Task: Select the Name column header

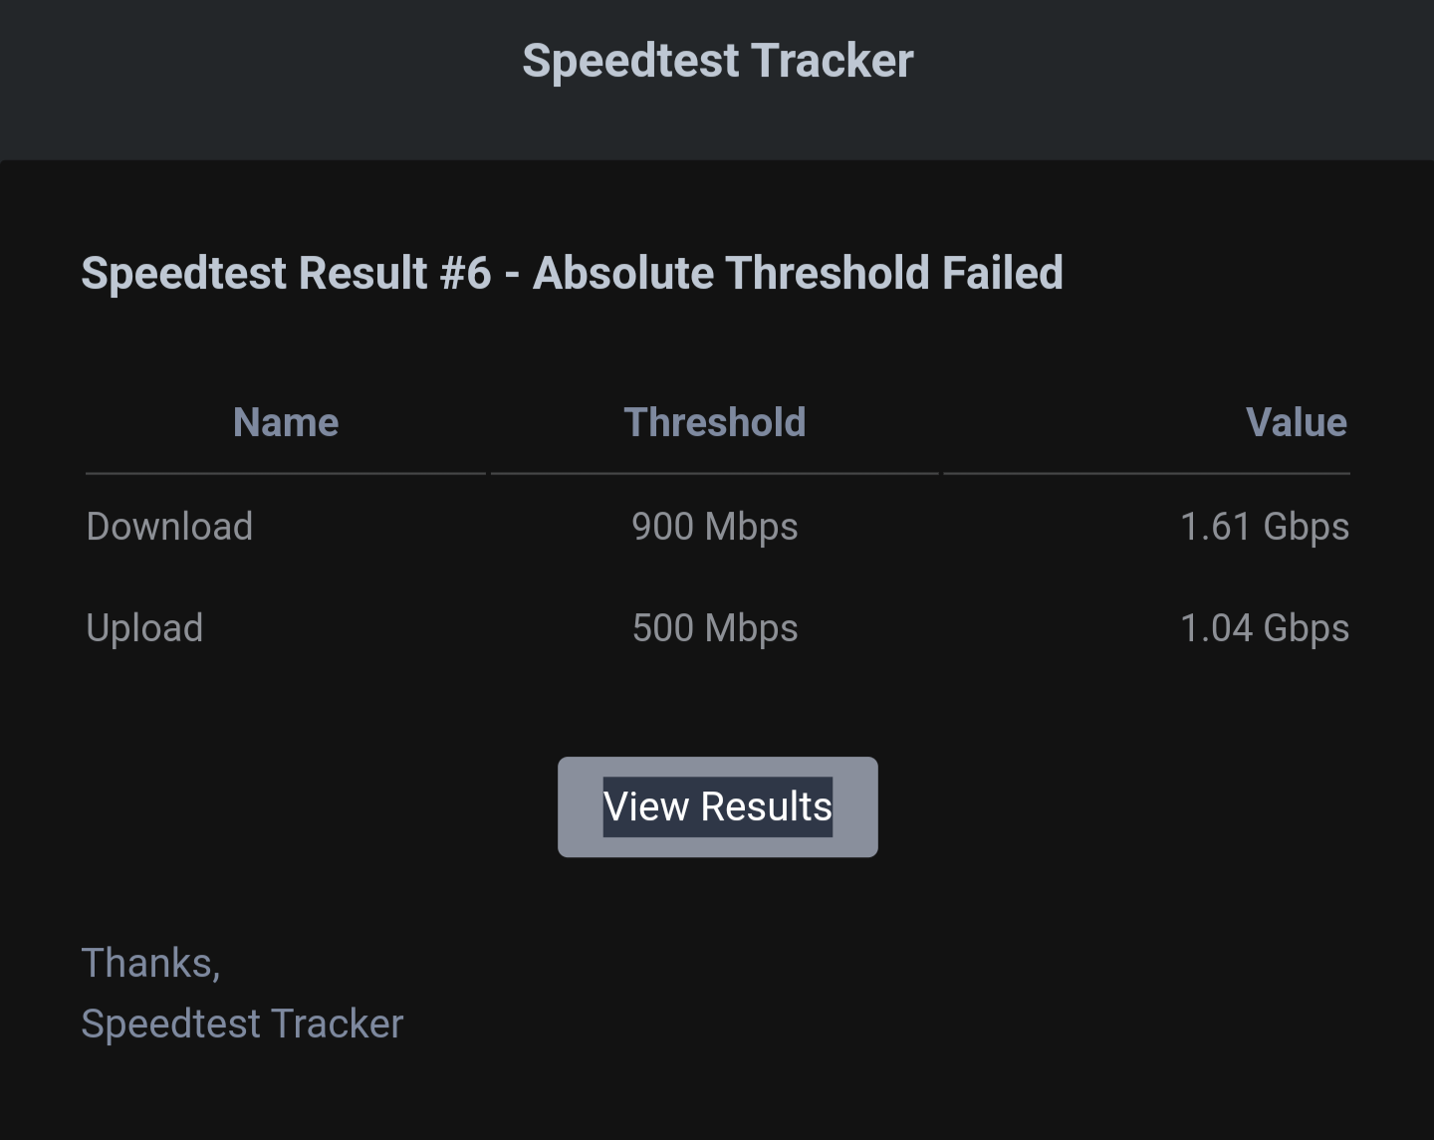Action: click(285, 422)
